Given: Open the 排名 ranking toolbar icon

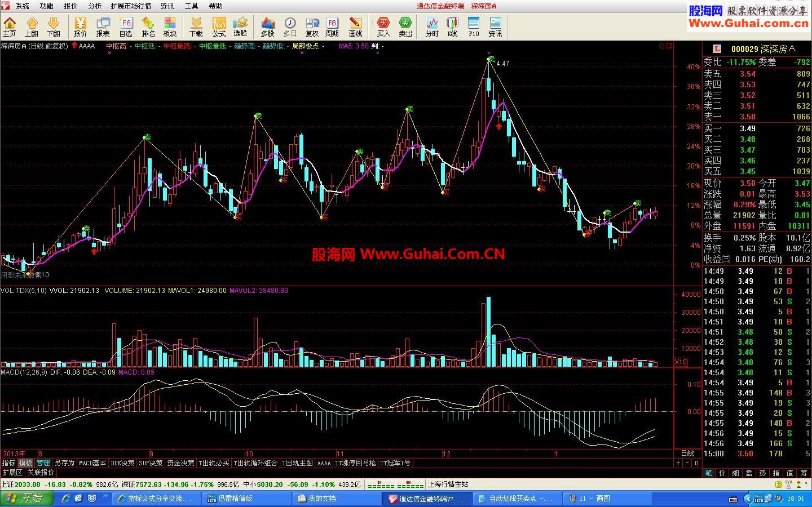Looking at the screenshot, I should pyautogui.click(x=148, y=26).
